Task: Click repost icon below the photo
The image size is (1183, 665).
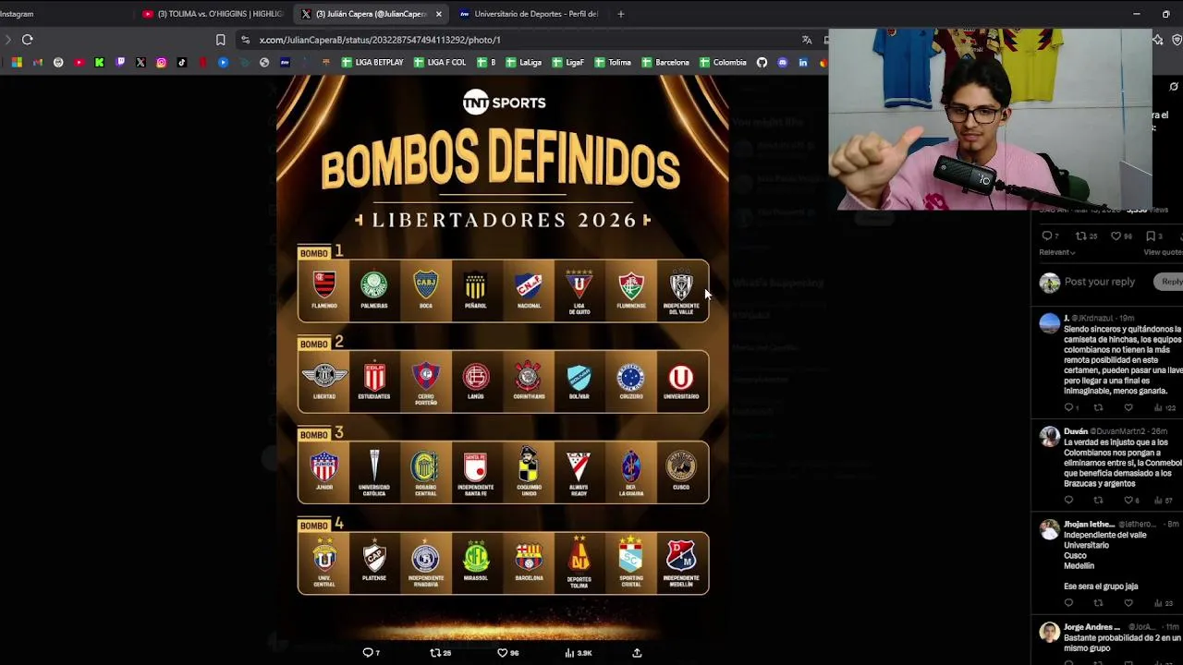Action: point(435,653)
